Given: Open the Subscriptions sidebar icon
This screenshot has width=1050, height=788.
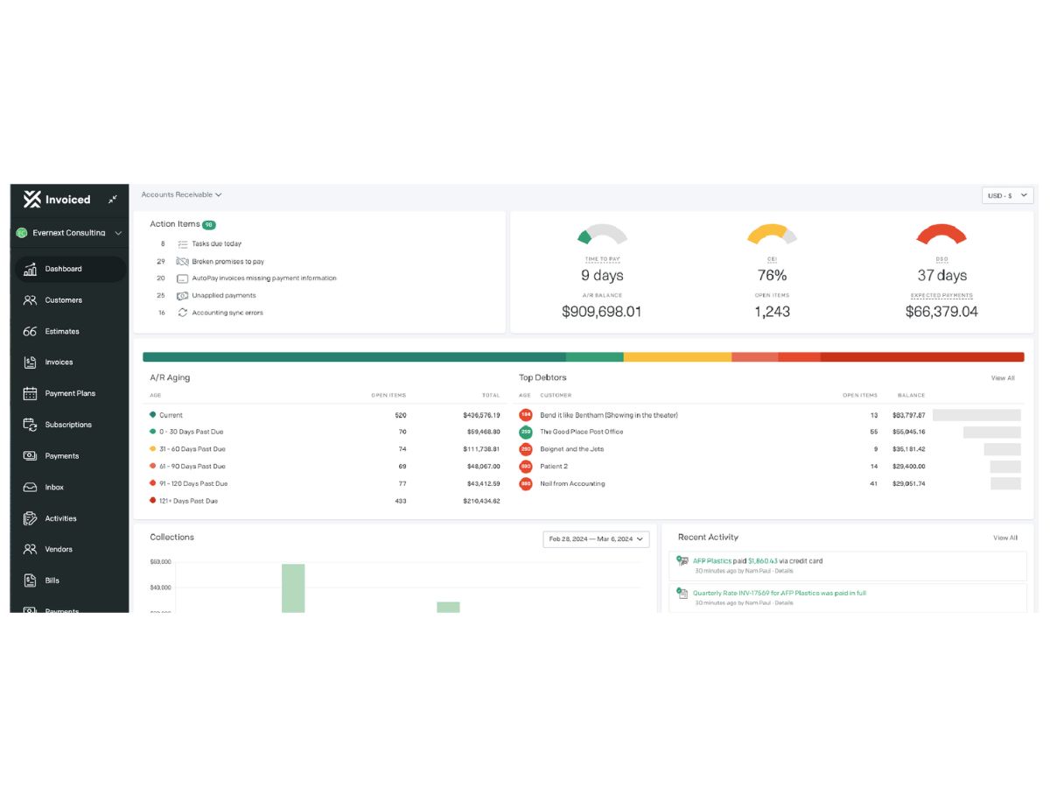Looking at the screenshot, I should click(30, 425).
